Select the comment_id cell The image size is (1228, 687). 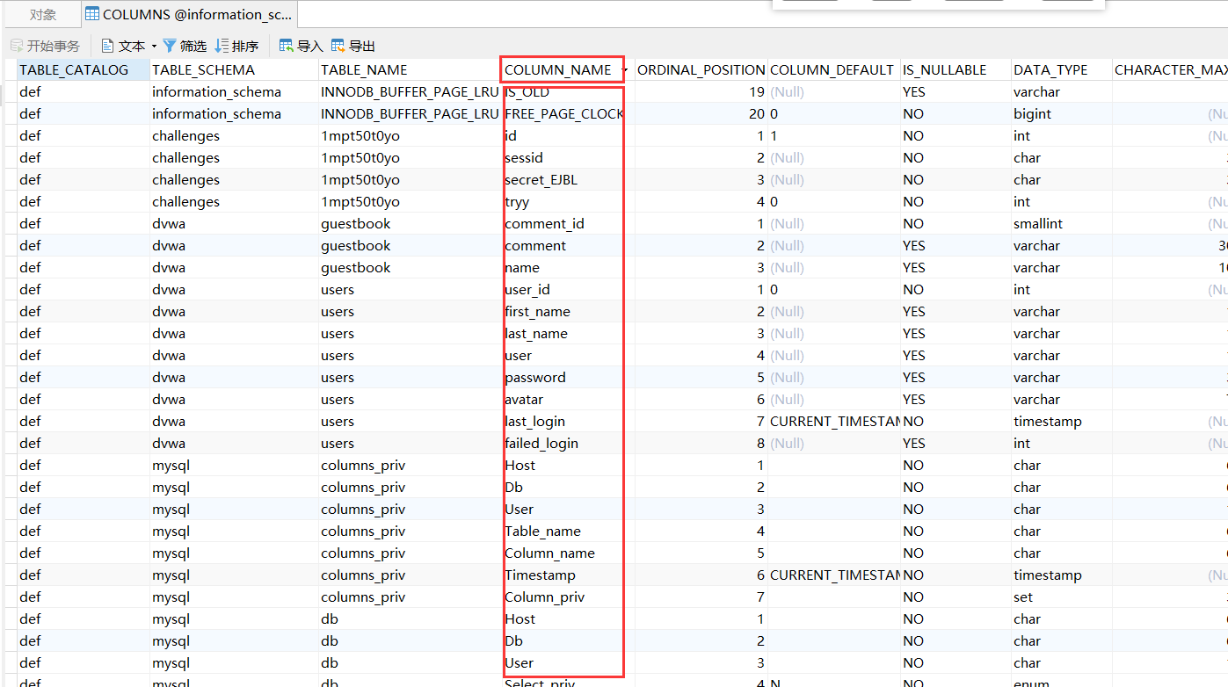click(x=568, y=224)
